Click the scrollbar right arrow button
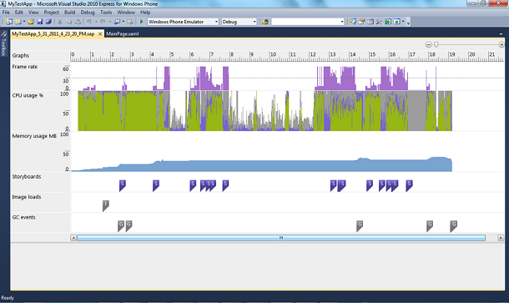This screenshot has width=509, height=303. pyautogui.click(x=501, y=238)
